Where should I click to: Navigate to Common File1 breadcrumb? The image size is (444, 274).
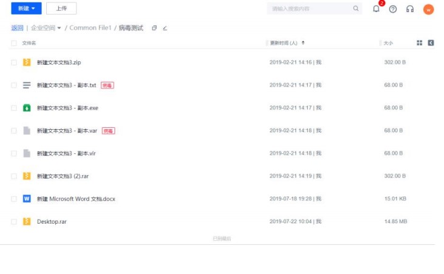pyautogui.click(x=91, y=28)
